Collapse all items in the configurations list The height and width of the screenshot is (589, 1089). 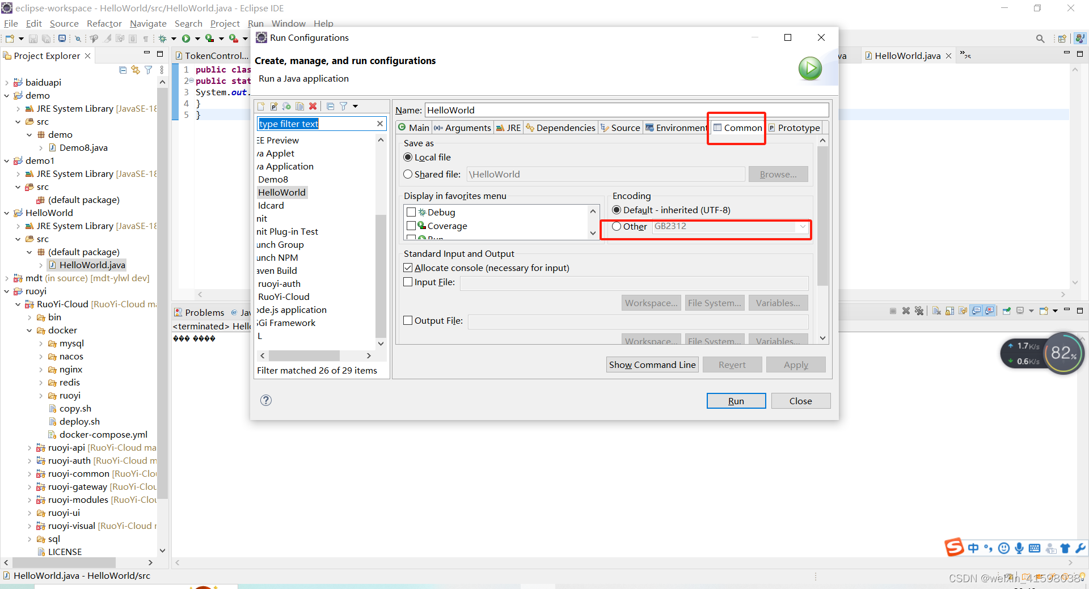(331, 107)
